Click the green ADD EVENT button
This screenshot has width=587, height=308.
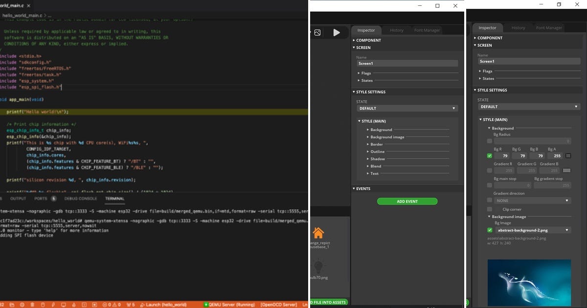point(406,201)
